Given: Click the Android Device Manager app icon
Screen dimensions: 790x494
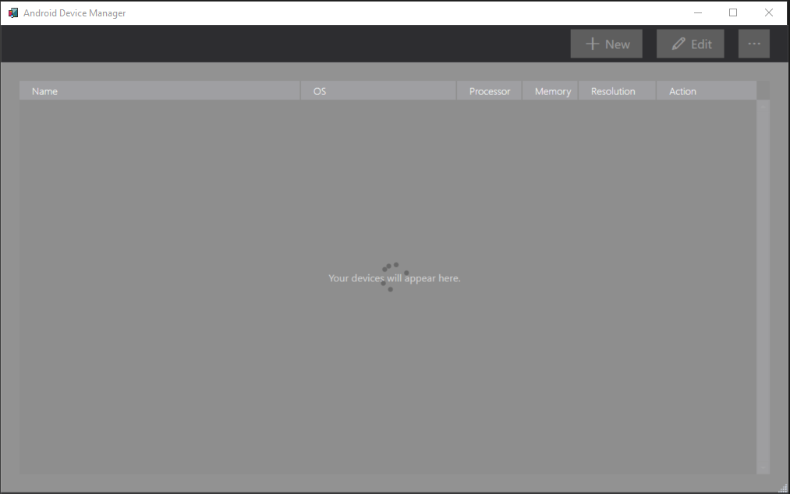Looking at the screenshot, I should (x=13, y=13).
